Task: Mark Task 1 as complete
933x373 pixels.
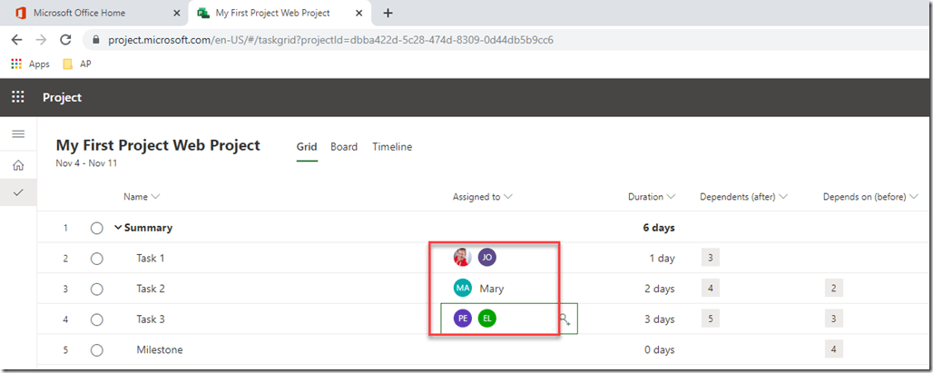Action: (x=97, y=259)
